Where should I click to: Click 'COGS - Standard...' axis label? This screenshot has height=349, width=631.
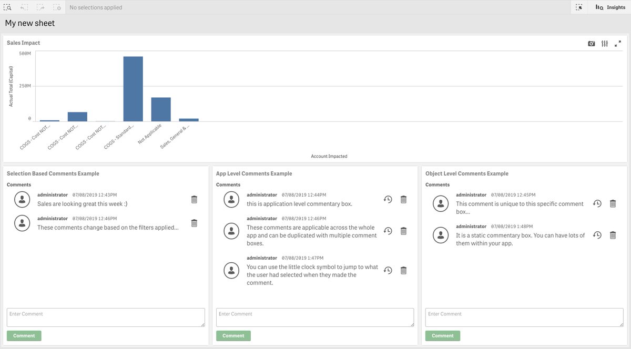[119, 137]
